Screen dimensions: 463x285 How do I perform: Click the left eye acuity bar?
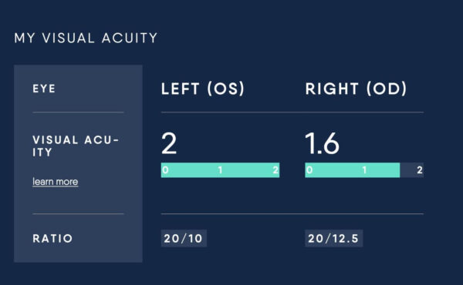click(220, 170)
